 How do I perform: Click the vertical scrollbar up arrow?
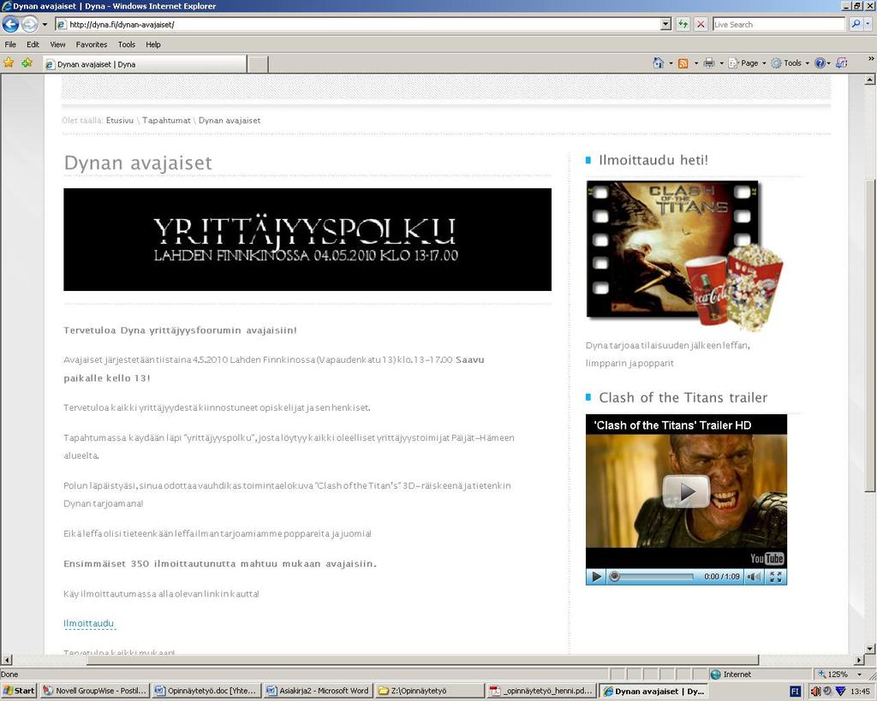(x=870, y=80)
